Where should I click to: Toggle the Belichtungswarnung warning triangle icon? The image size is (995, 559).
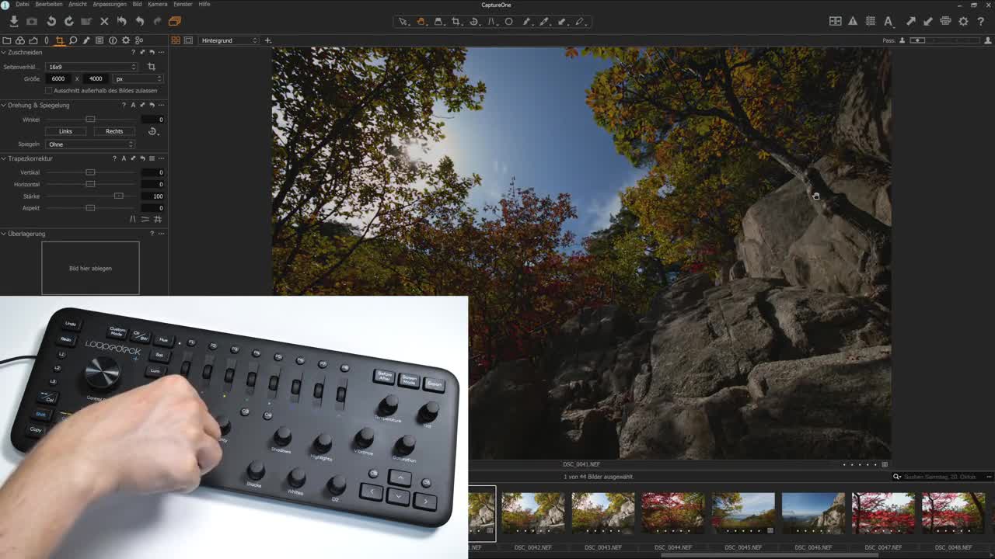[x=853, y=21]
